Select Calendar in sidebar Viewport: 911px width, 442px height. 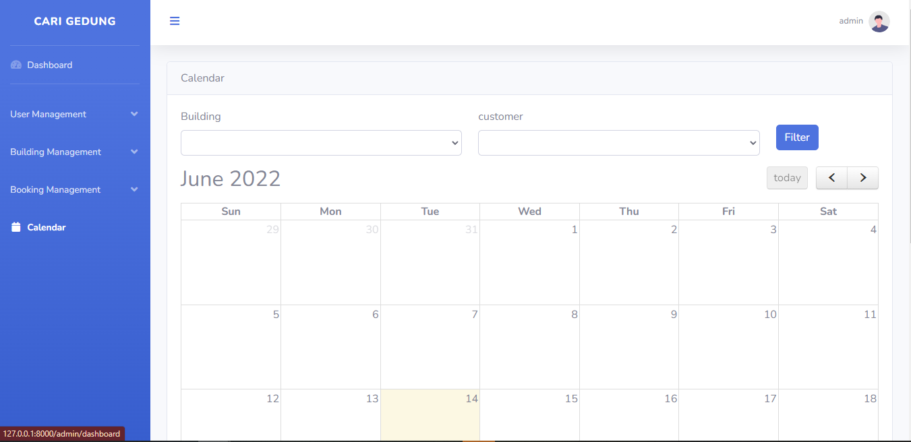[75, 227]
